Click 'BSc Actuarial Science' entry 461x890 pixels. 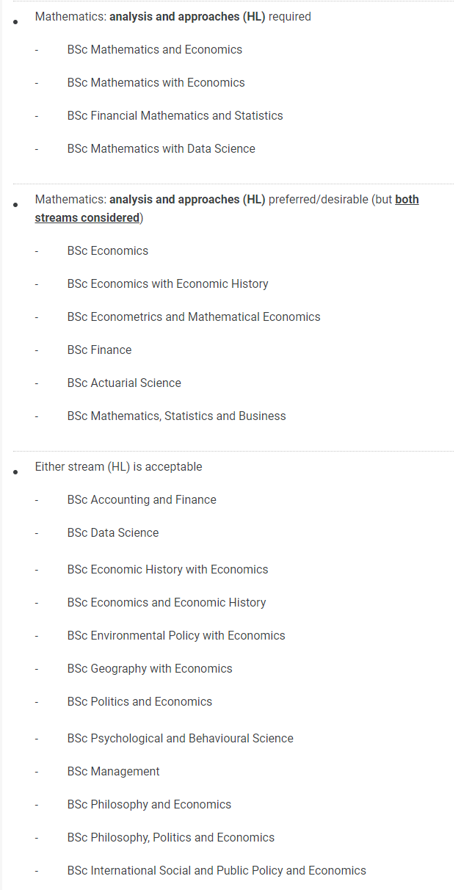(124, 383)
